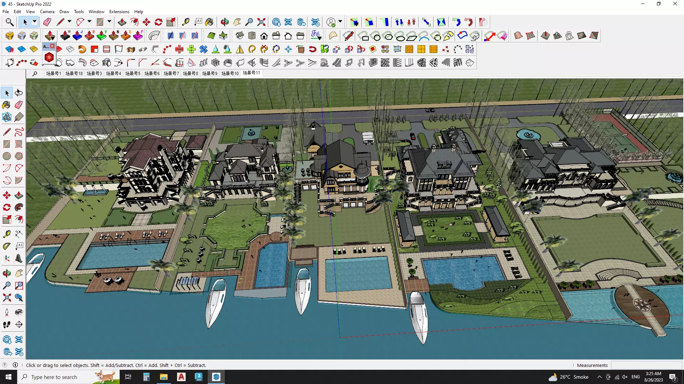The height and width of the screenshot is (384, 684).
Task: Click the Make Component tool
Action: (7, 117)
